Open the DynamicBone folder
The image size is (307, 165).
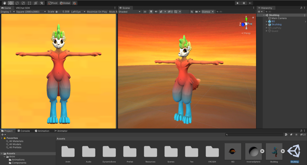[109, 152]
